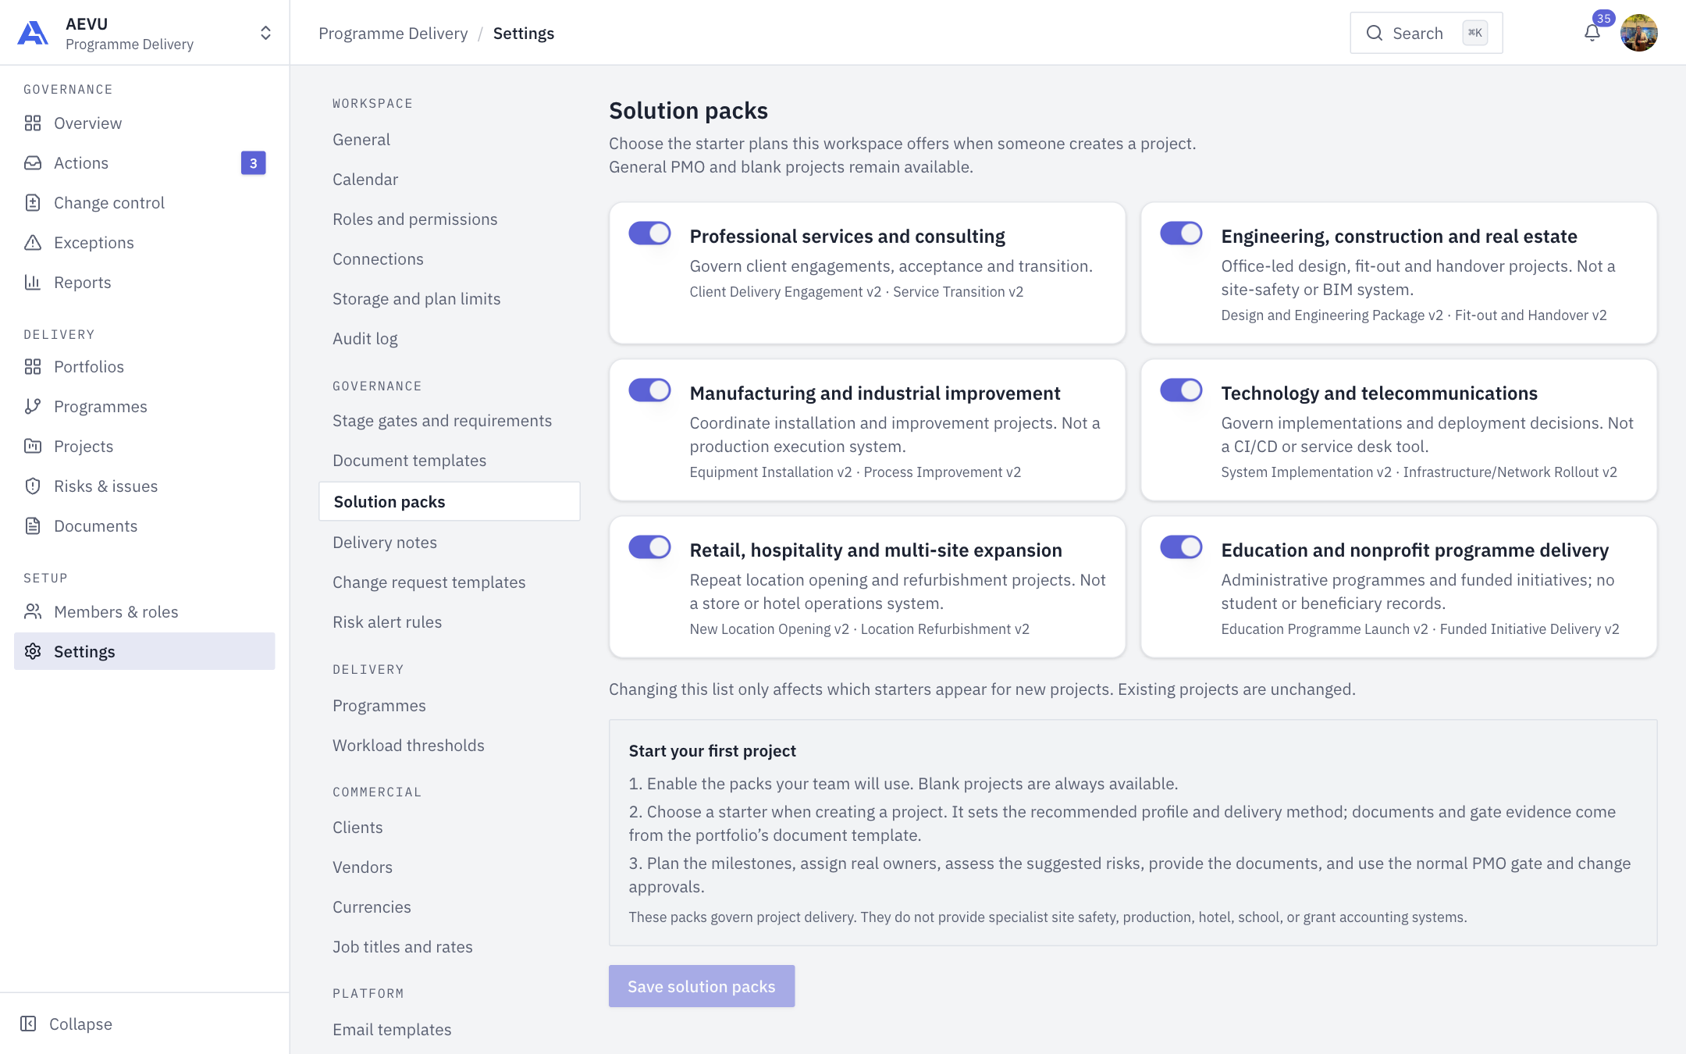Toggle Engineering, construction and real estate pack
The width and height of the screenshot is (1686, 1054).
[1181, 233]
